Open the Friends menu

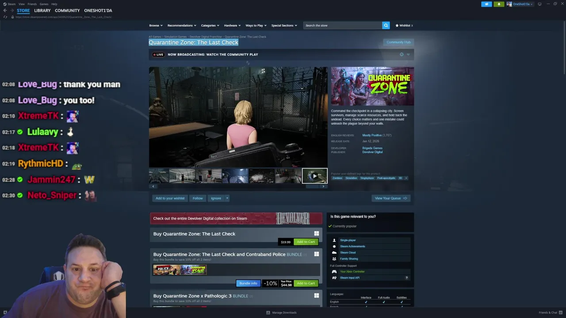pos(32,4)
